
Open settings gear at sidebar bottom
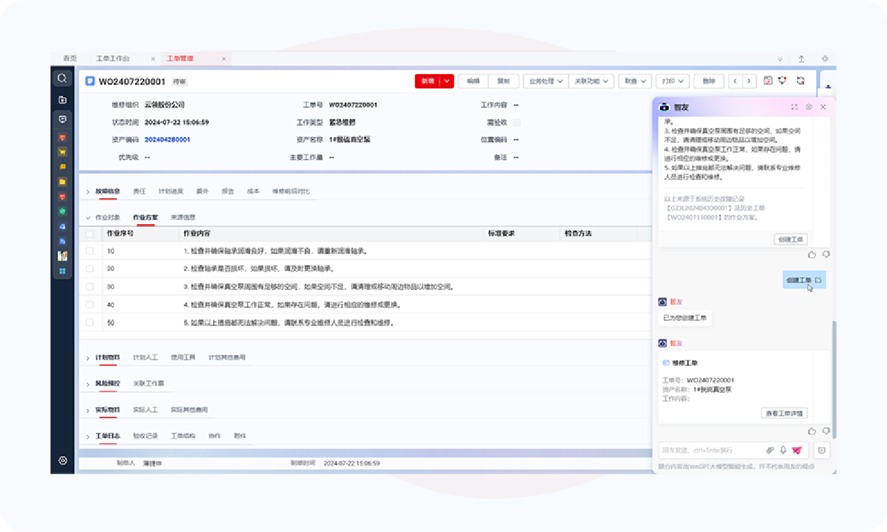62,461
